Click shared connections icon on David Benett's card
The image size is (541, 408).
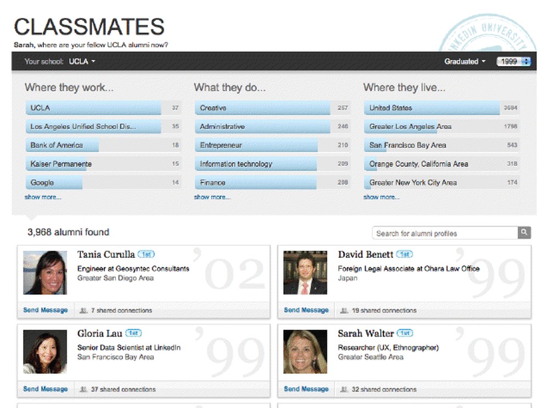[344, 311]
